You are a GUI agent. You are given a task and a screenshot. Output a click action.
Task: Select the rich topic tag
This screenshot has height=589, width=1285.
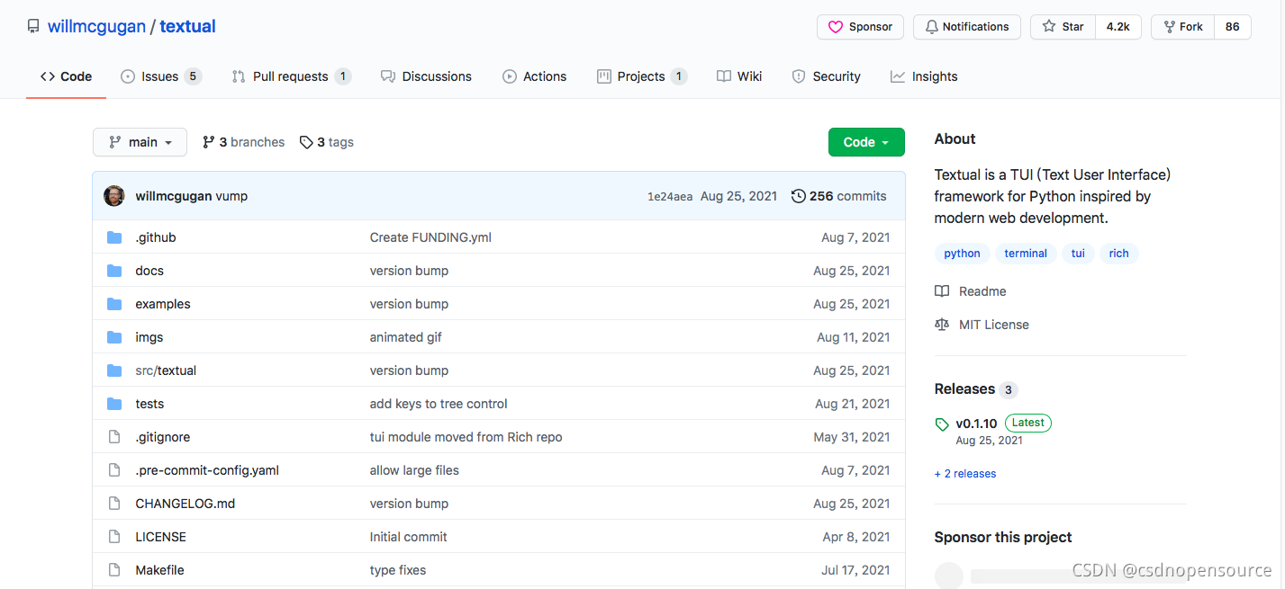[1119, 254]
